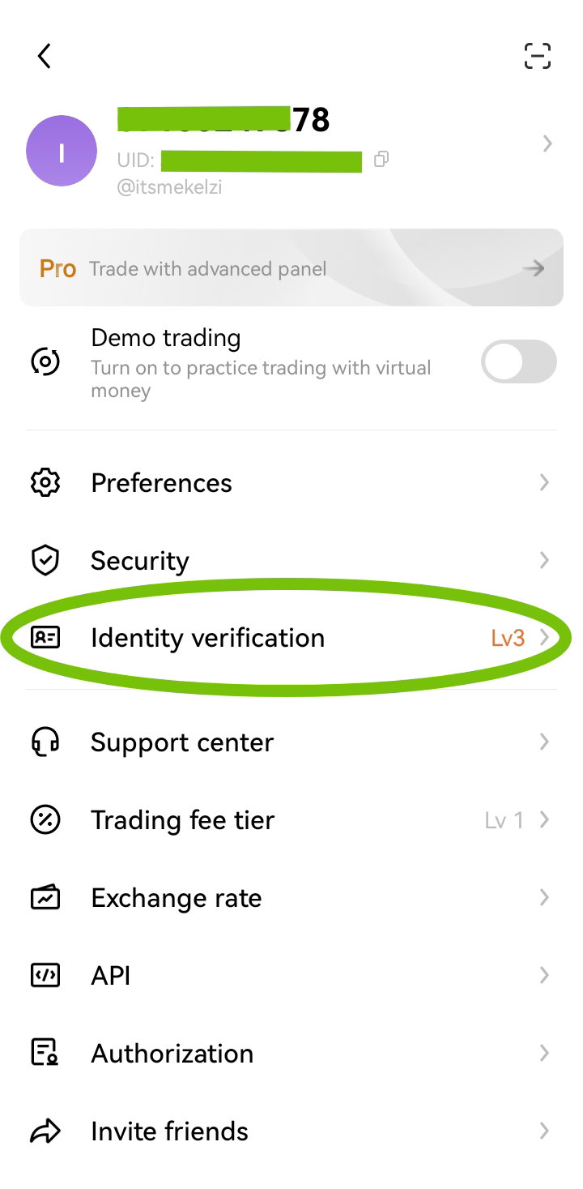The width and height of the screenshot is (583, 1189).
Task: Click the Security shield icon
Action: [45, 561]
